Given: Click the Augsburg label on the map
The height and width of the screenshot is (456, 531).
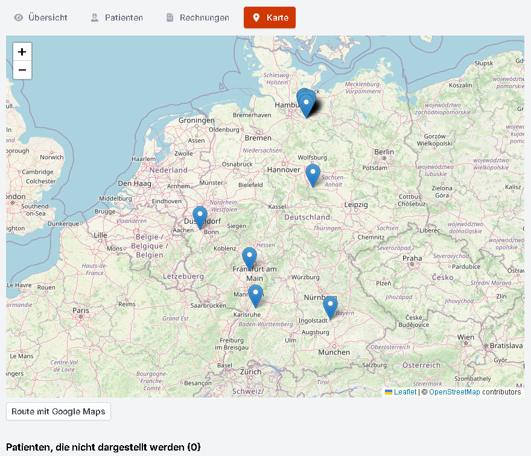Looking at the screenshot, I should click(x=315, y=332).
